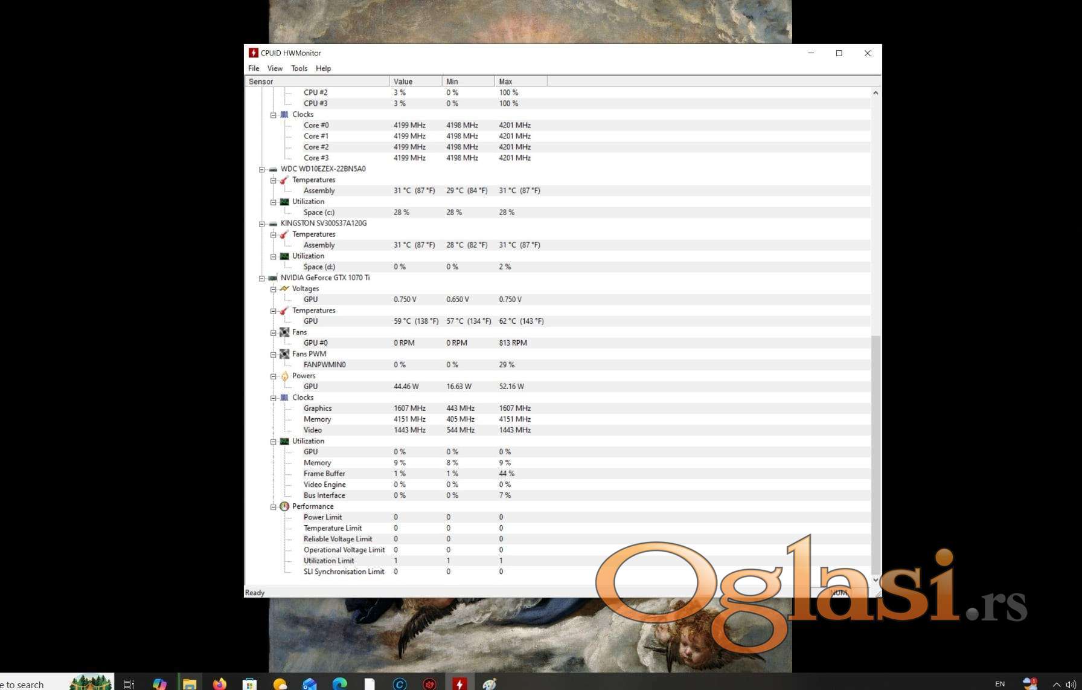Image resolution: width=1082 pixels, height=690 pixels.
Task: Click the KINGSTON SV300S37A120G drive icon
Action: pyautogui.click(x=273, y=224)
